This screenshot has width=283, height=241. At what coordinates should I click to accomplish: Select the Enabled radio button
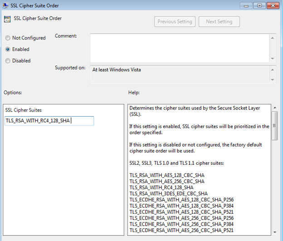pyautogui.click(x=8, y=49)
